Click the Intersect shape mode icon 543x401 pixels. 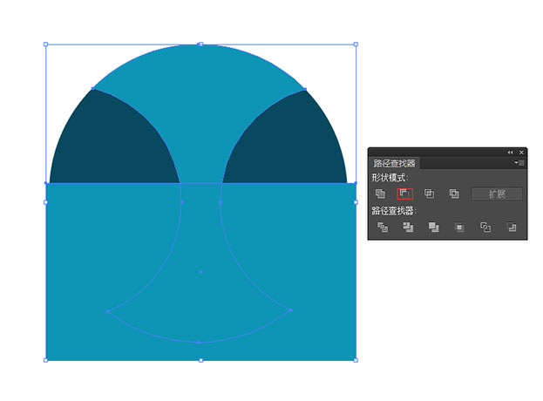pos(429,194)
